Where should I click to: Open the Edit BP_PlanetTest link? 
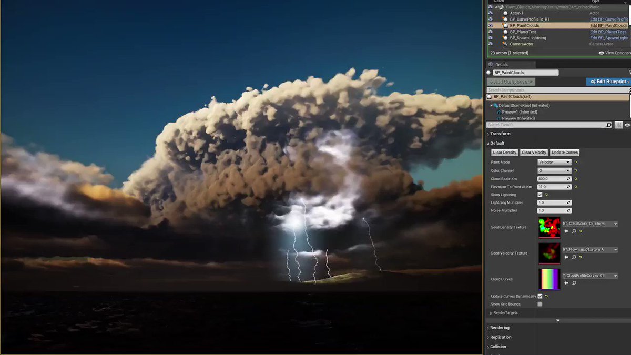coord(608,32)
